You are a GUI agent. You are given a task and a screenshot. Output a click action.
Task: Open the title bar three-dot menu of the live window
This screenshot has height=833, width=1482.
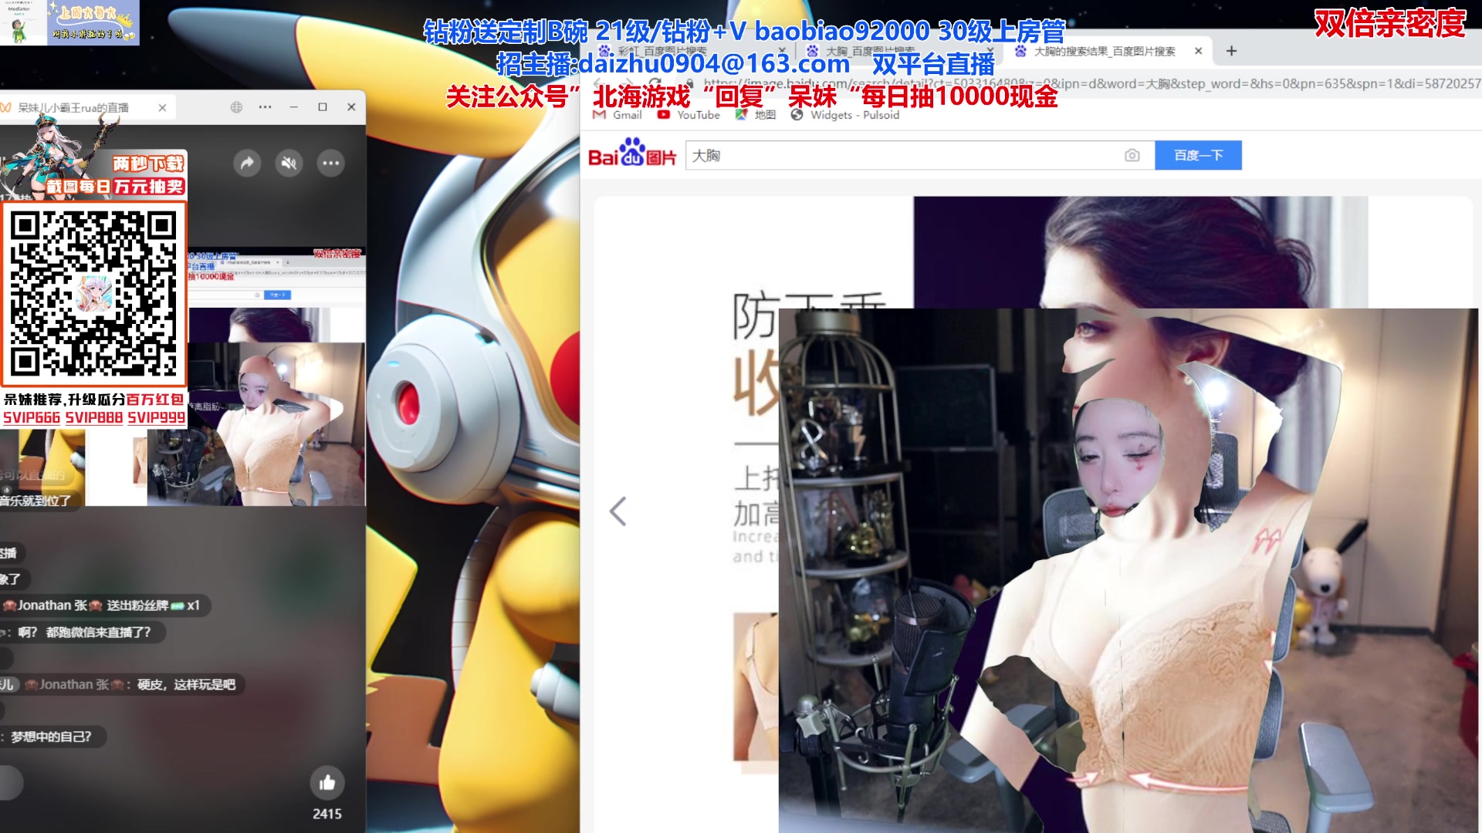tap(265, 107)
